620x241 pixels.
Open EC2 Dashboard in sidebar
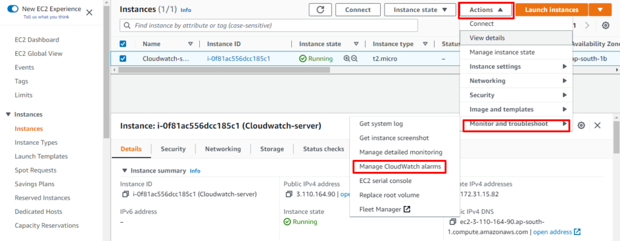point(37,39)
